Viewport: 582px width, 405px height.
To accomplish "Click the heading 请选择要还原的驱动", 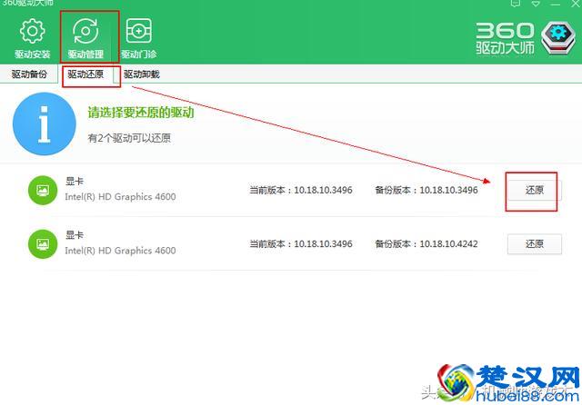I will 141,113.
